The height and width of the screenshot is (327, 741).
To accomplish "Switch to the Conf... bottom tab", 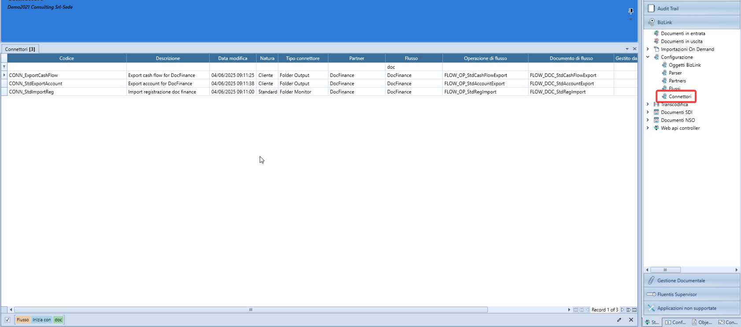I will [x=676, y=322].
